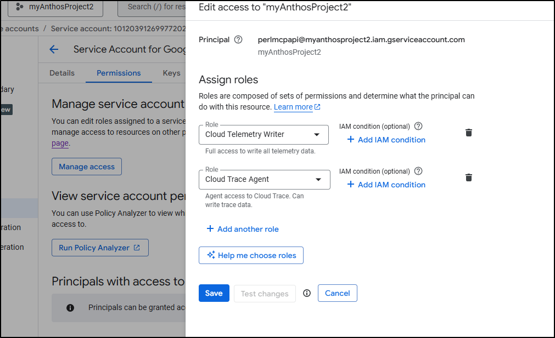This screenshot has height=338, width=555.
Task: Open help for second IAM condition
Action: click(x=418, y=171)
